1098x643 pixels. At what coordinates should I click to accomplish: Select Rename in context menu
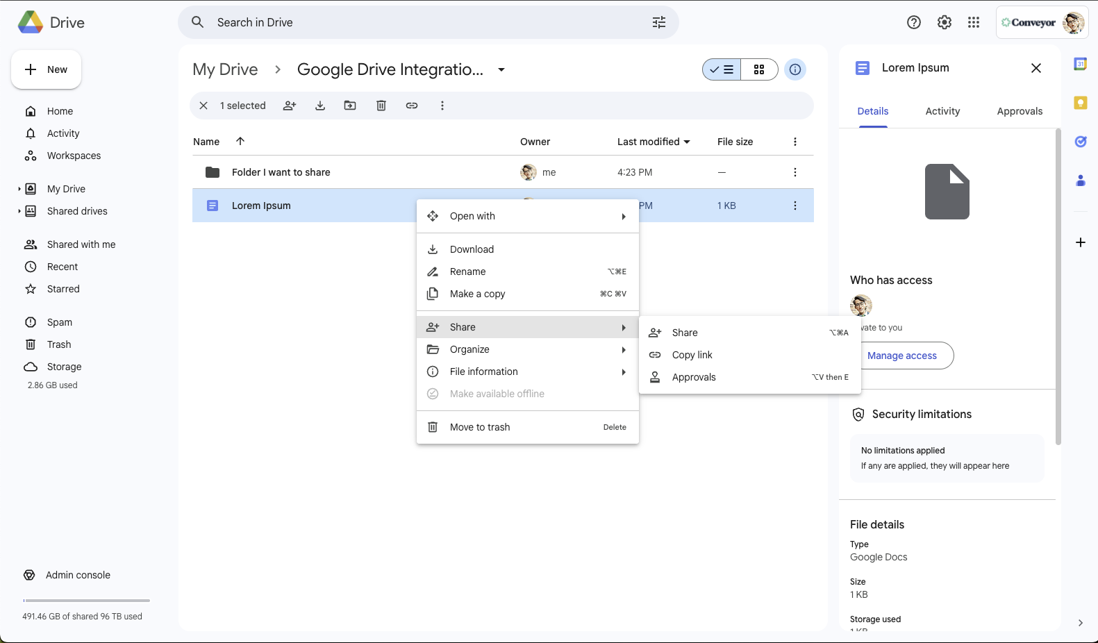pos(528,272)
